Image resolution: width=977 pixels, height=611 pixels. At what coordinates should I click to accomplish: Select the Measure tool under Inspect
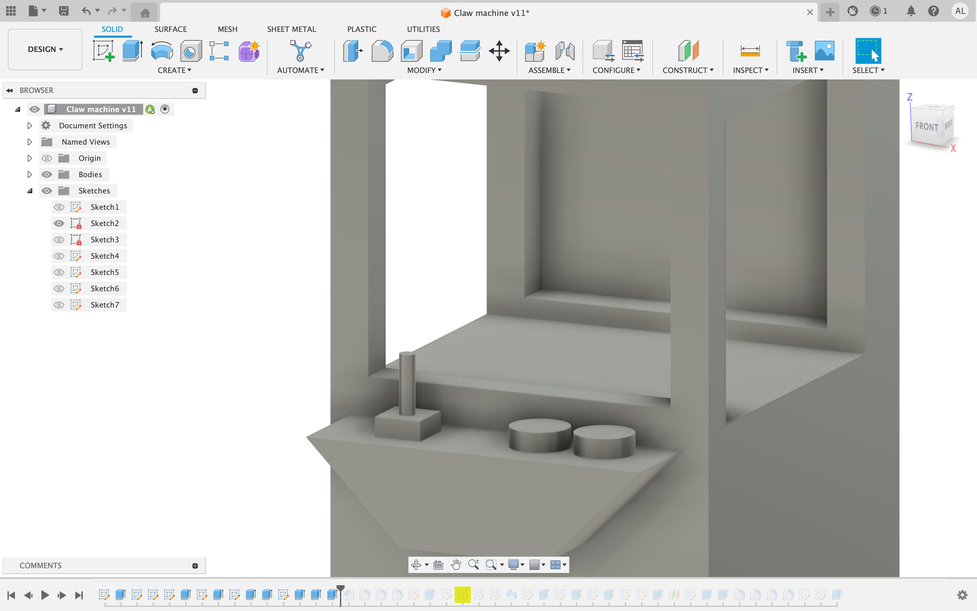(750, 51)
